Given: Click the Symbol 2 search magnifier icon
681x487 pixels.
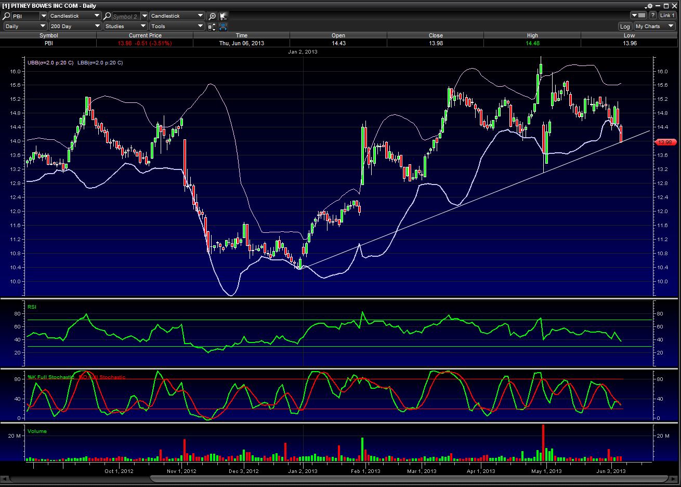Looking at the screenshot, I should click(x=107, y=16).
